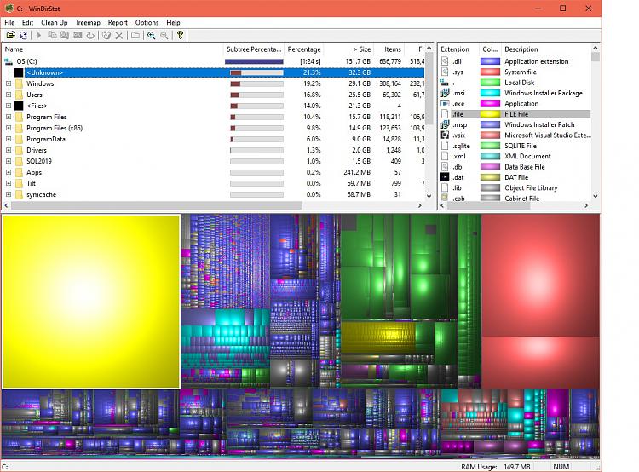Click the Extension column header
Image resolution: width=639 pixels, height=472 pixels.
tap(456, 49)
